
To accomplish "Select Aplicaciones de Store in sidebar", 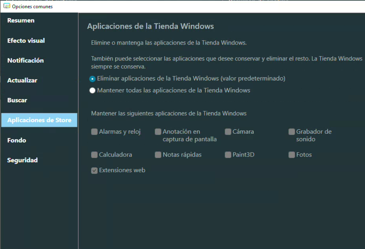I will click(39, 120).
